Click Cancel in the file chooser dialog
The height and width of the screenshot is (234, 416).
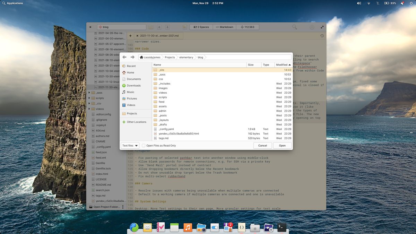[262, 145]
